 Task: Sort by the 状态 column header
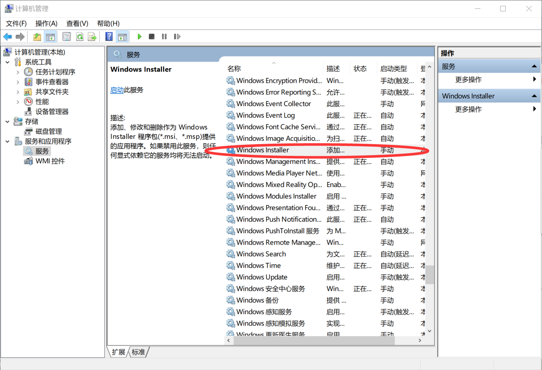point(363,69)
